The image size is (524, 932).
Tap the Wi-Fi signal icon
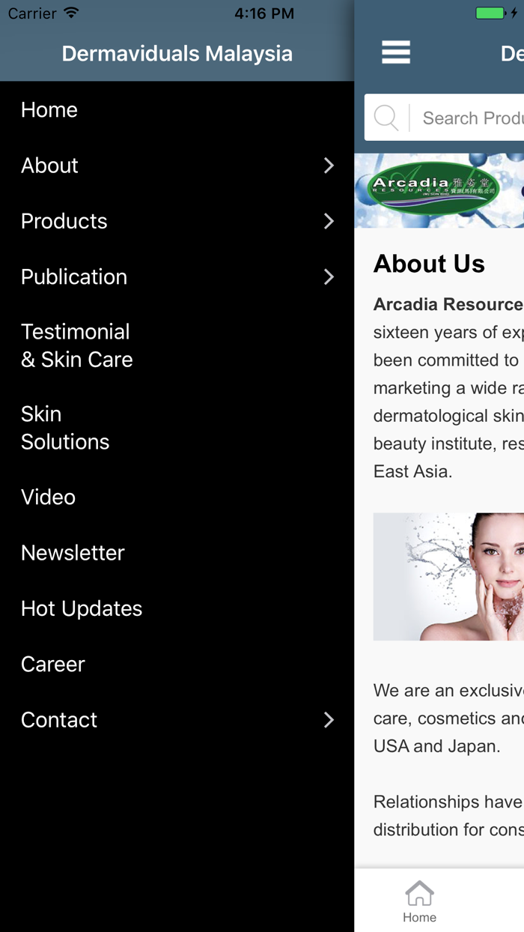click(71, 13)
